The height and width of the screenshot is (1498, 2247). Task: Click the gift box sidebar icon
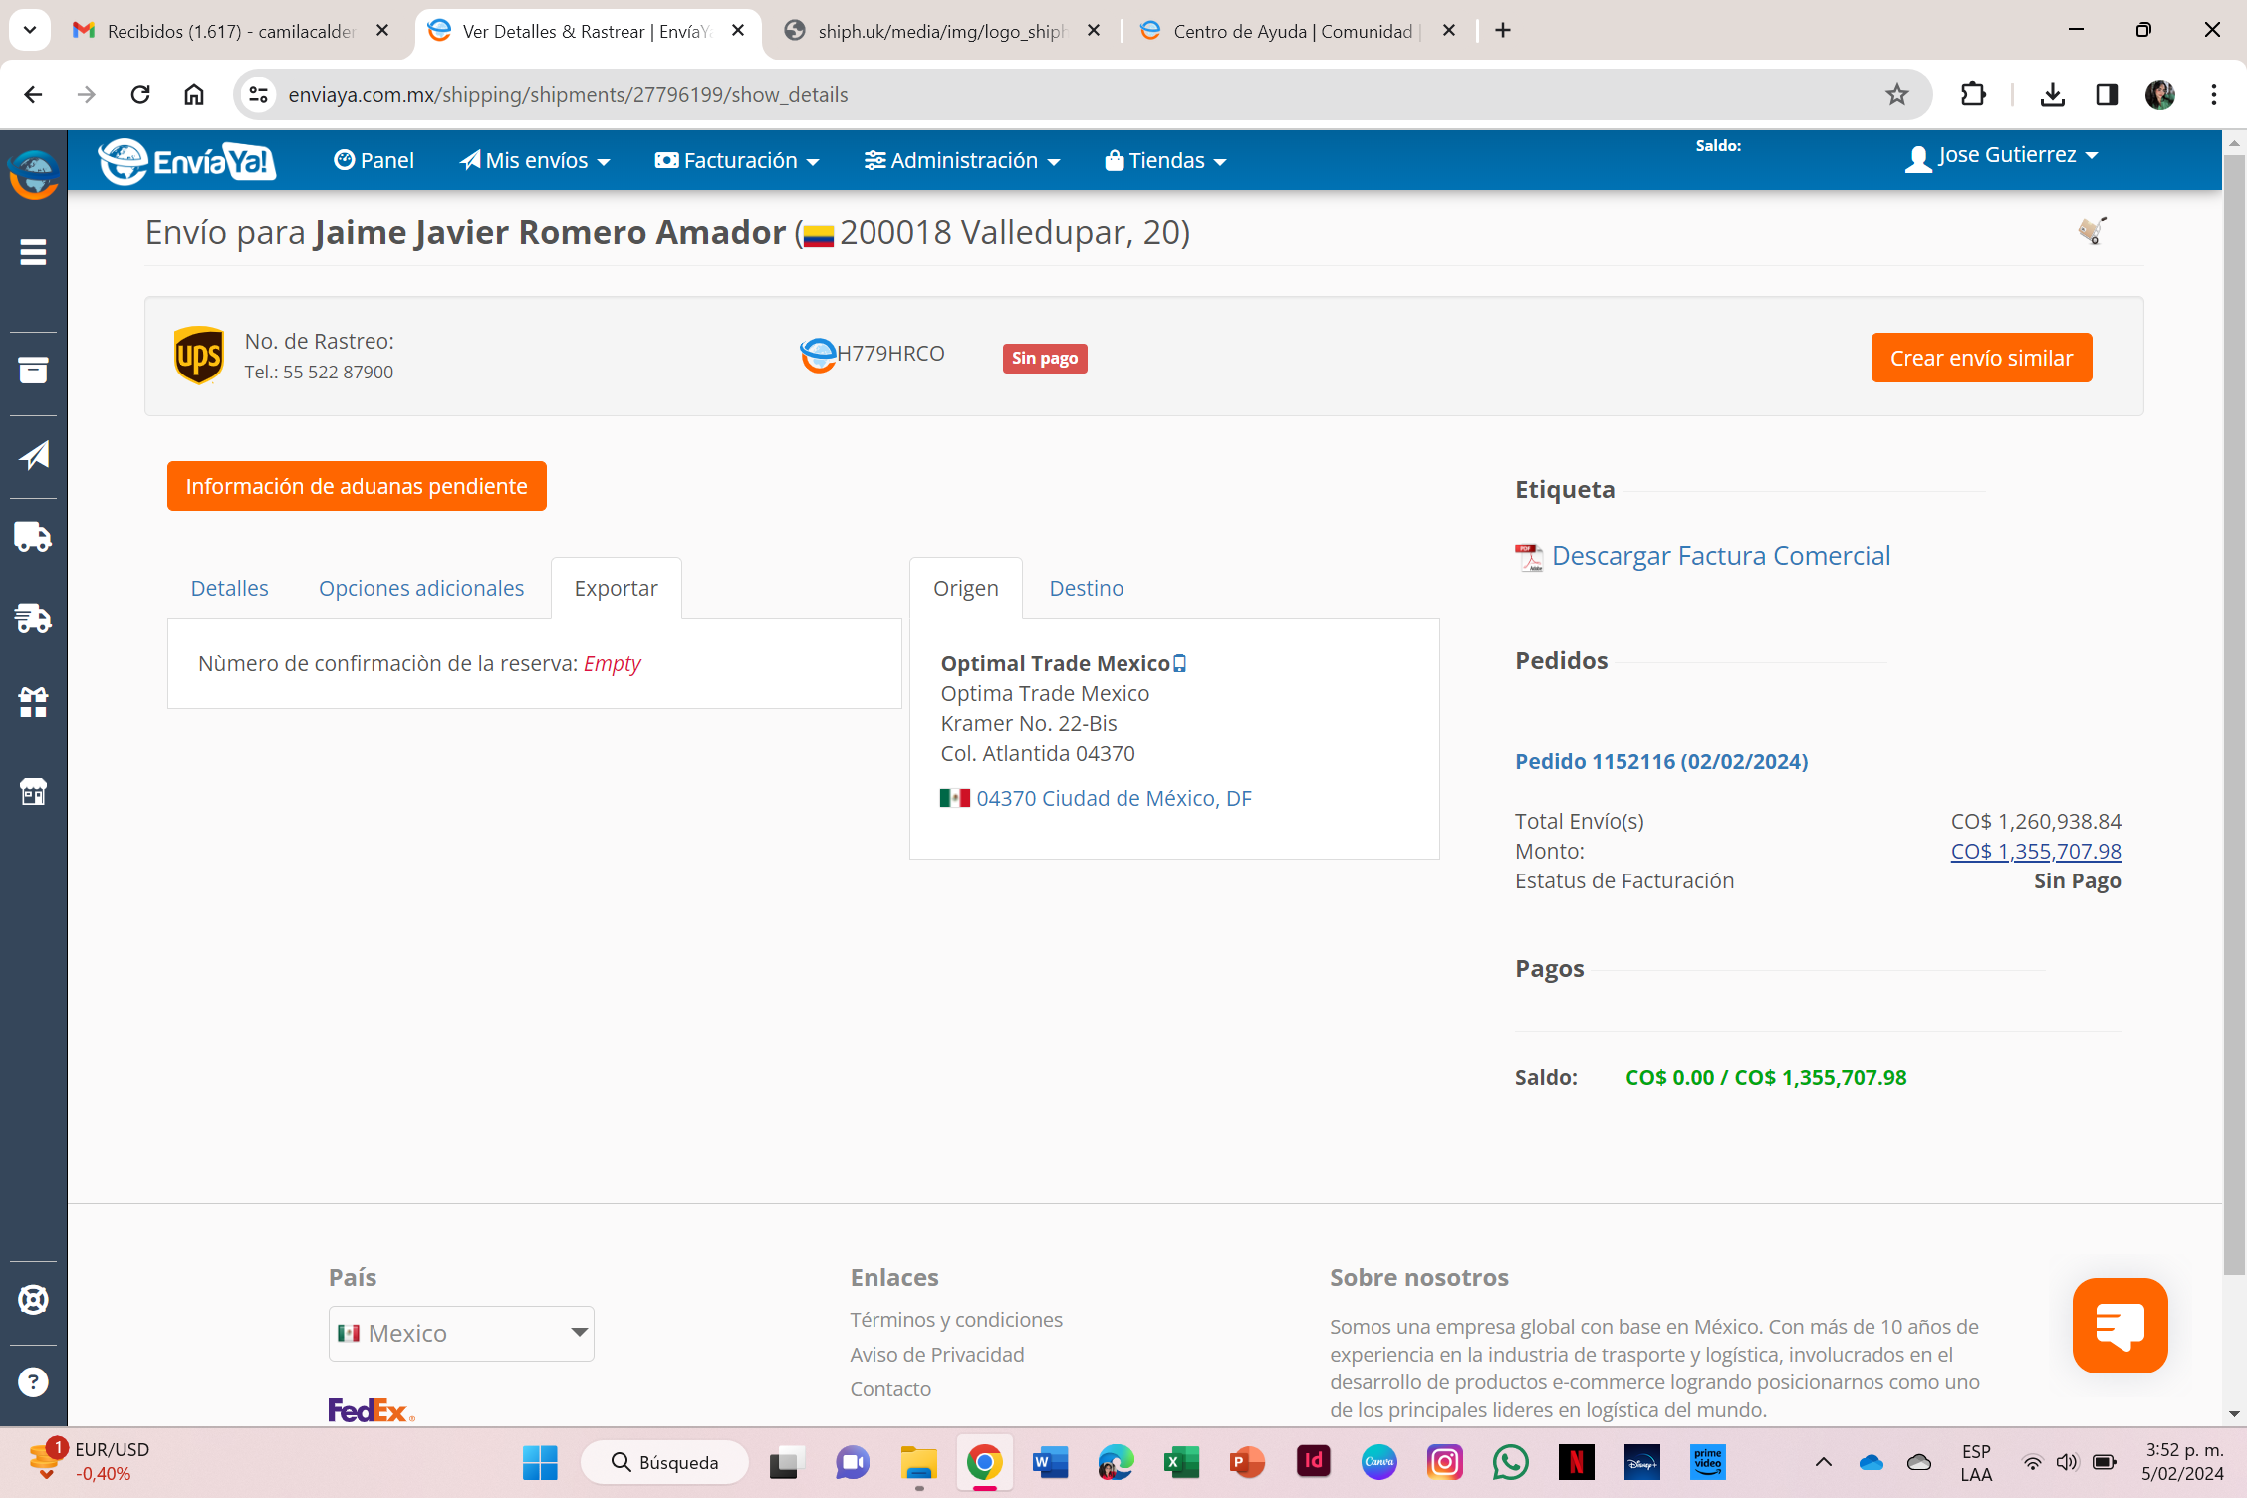33,703
